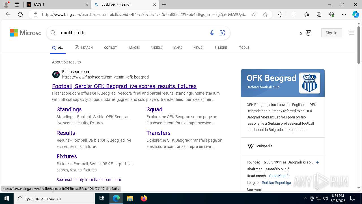The width and height of the screenshot is (362, 204).
Task: Open the Windows Start menu
Action: [x=7, y=198]
